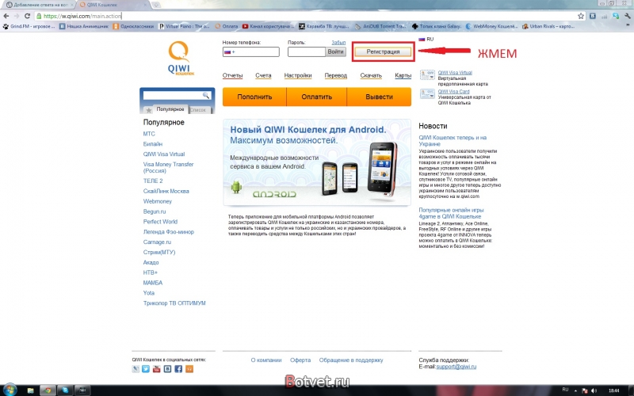The height and width of the screenshot is (396, 634).
Task: Click the orange Пополнить button
Action: [254, 97]
